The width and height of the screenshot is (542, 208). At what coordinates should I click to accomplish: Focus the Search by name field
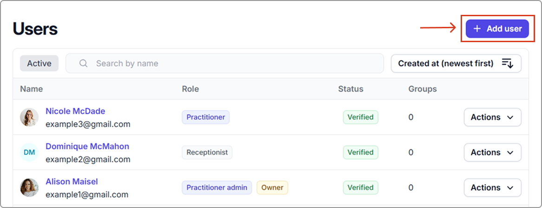click(x=232, y=63)
